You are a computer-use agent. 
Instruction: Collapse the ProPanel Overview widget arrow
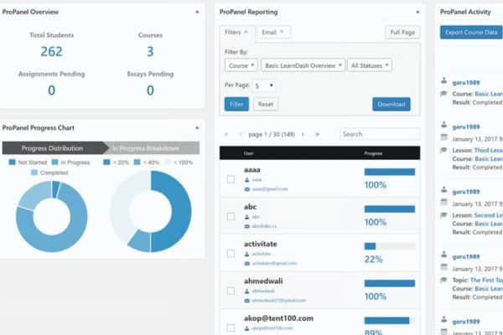tap(197, 13)
